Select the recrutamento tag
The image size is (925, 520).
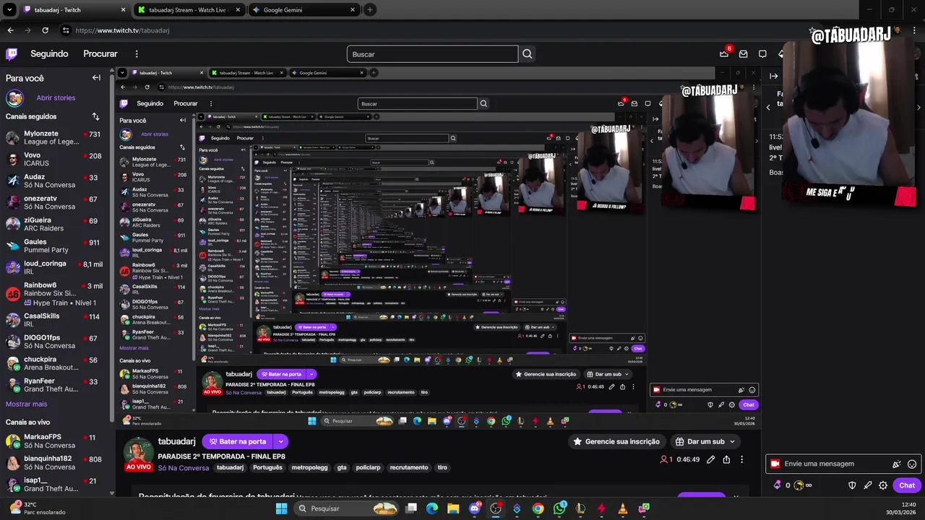(409, 467)
